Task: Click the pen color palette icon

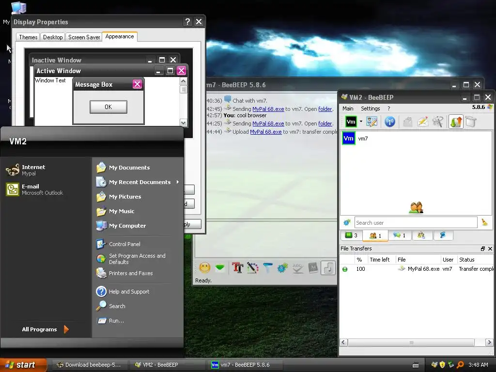Action: [253, 268]
